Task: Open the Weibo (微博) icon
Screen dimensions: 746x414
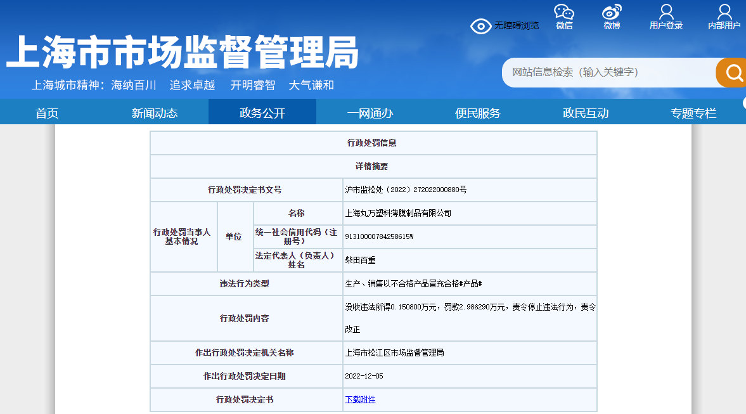Action: click(x=612, y=12)
